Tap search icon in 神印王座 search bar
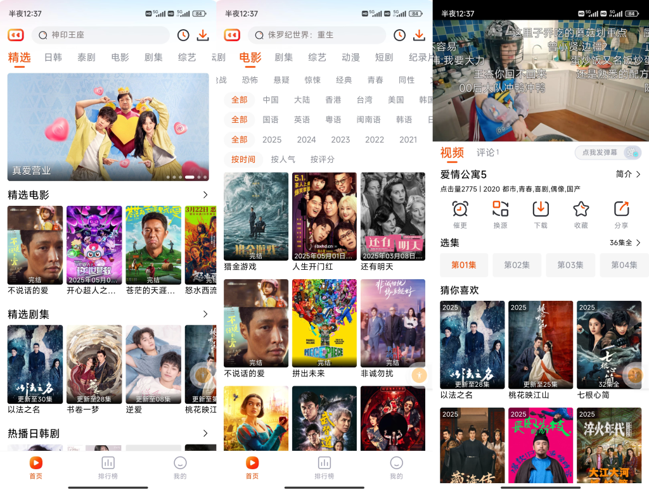The image size is (649, 492). click(x=42, y=35)
